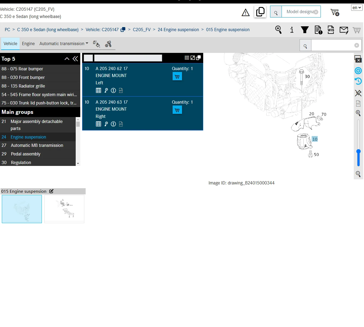Screen dimensions: 364x327
Task: Open 015 Engine suspension breadcrumb
Action: 228,30
